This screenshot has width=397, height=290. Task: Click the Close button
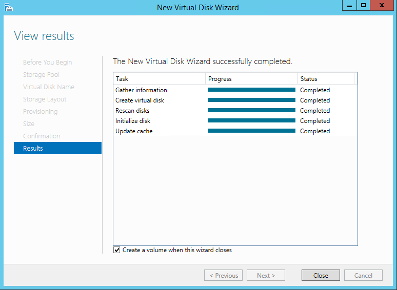[321, 275]
